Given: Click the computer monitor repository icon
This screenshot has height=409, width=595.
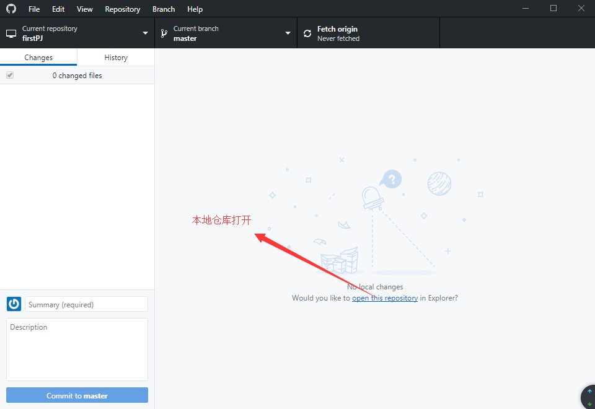Looking at the screenshot, I should pos(11,33).
